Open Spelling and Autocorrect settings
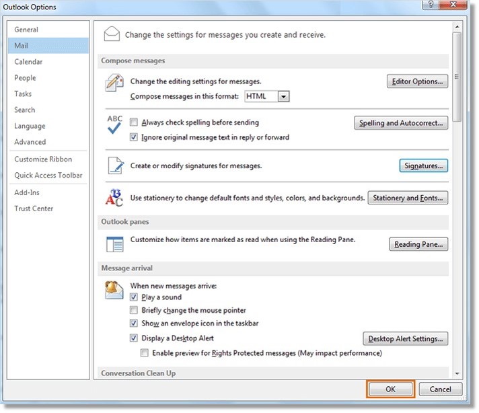 point(401,123)
